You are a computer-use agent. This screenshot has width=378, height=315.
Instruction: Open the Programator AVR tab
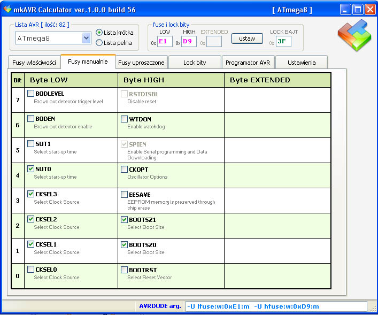[x=248, y=63]
